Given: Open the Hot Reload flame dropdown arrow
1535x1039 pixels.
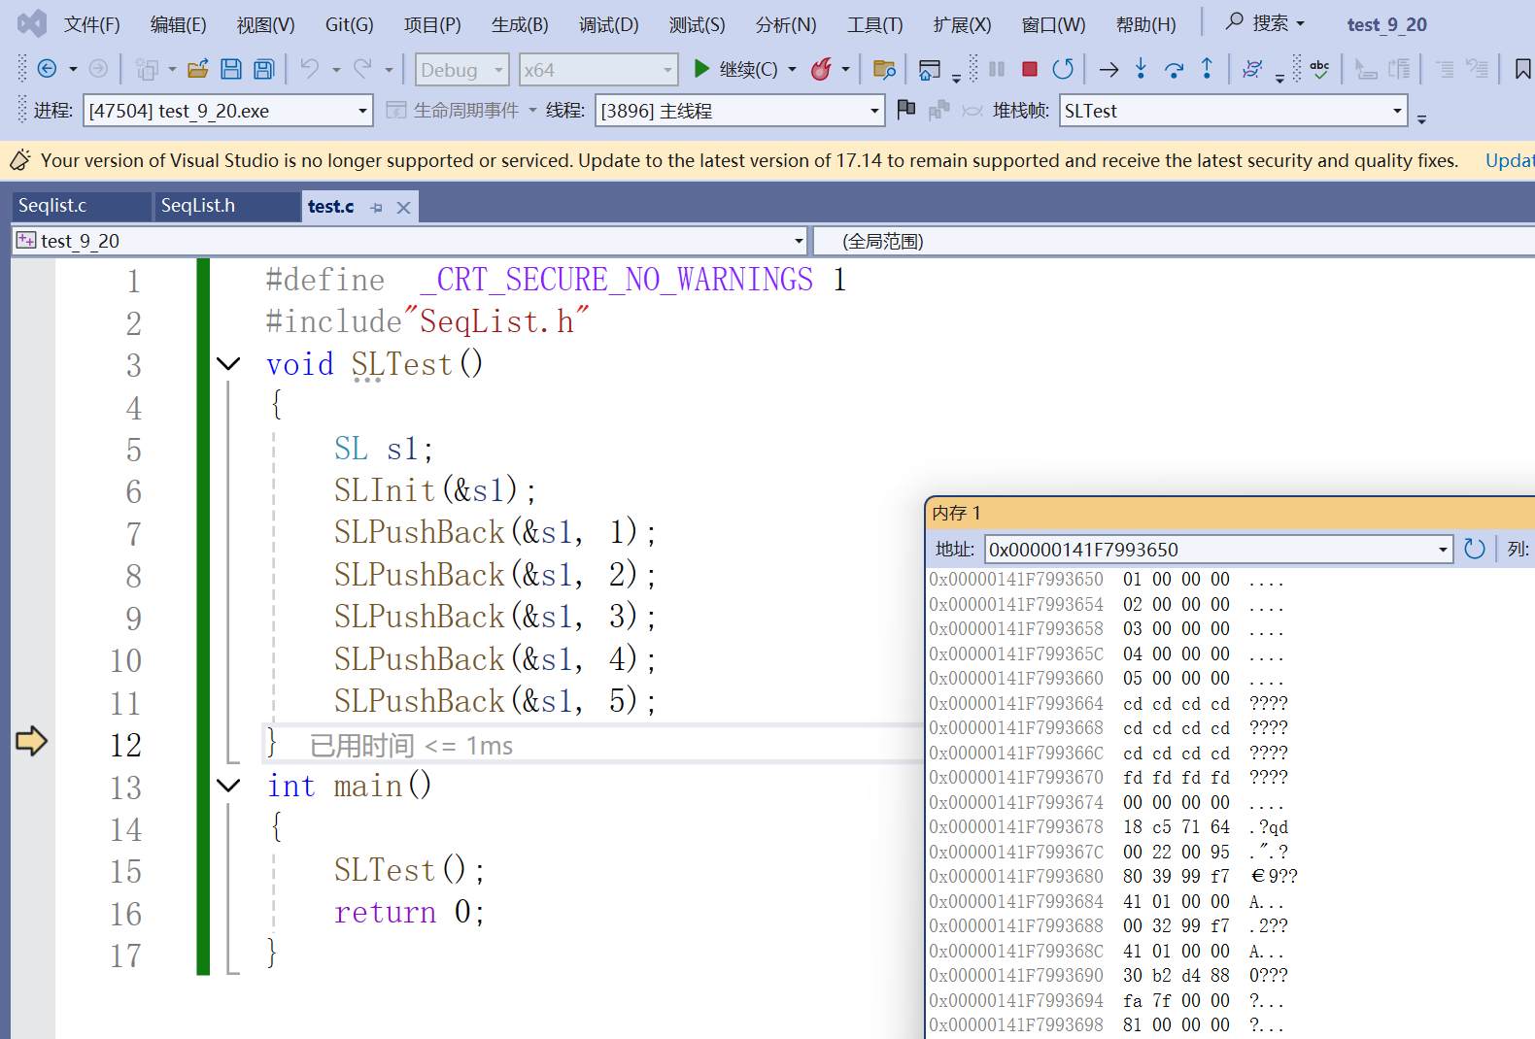Looking at the screenshot, I should (845, 70).
